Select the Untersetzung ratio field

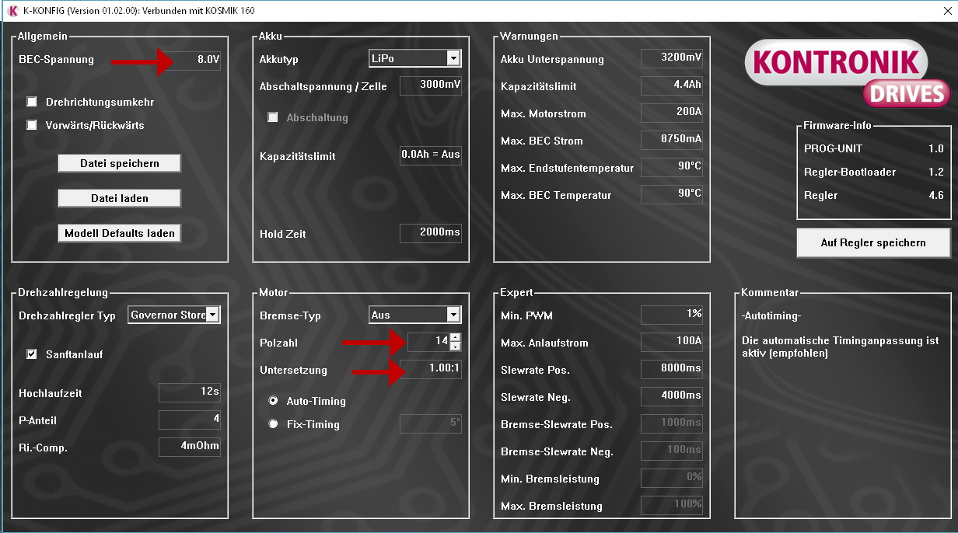point(430,370)
